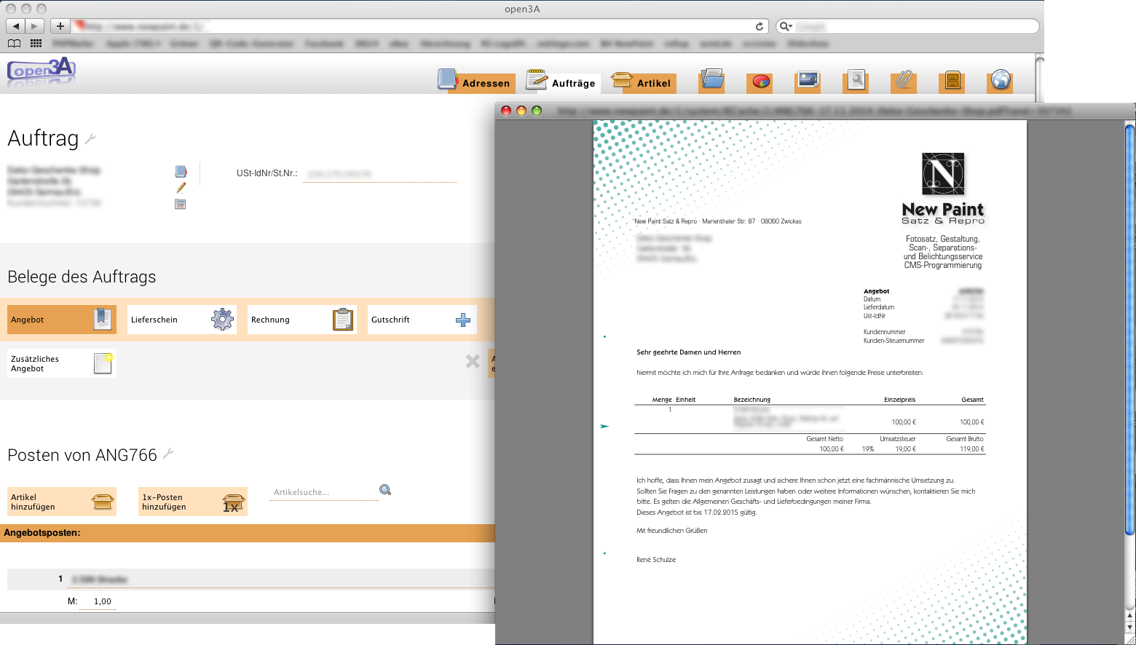This screenshot has width=1136, height=645.
Task: Click Artikel hinzufügen button
Action: (x=61, y=502)
